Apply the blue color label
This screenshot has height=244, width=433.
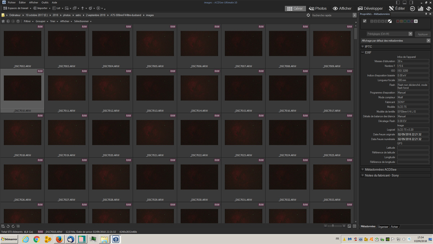coord(408,21)
